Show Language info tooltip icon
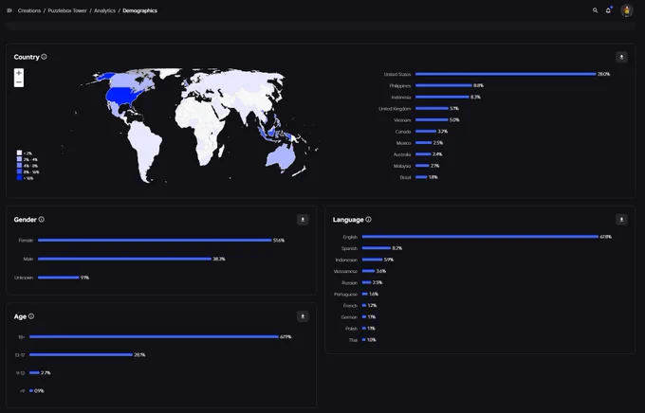This screenshot has height=413, width=645. point(368,220)
